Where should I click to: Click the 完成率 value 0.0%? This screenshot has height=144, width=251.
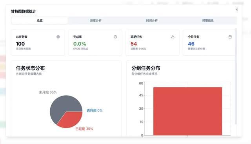(80, 44)
